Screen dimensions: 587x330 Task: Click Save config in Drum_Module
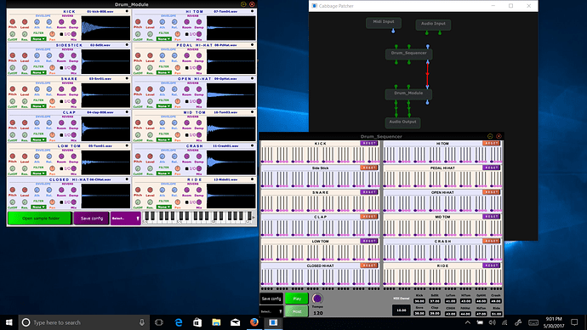[x=91, y=219]
